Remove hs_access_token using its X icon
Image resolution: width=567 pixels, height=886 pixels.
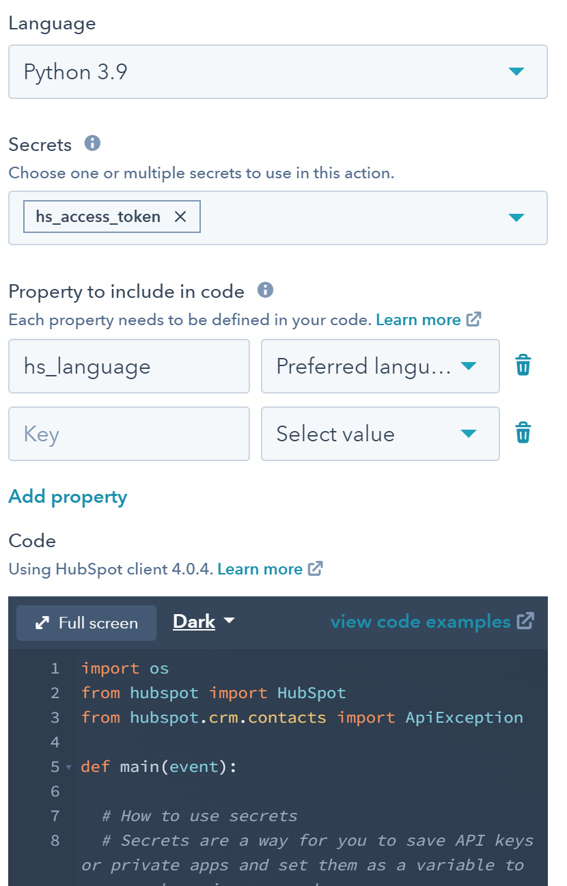[180, 216]
